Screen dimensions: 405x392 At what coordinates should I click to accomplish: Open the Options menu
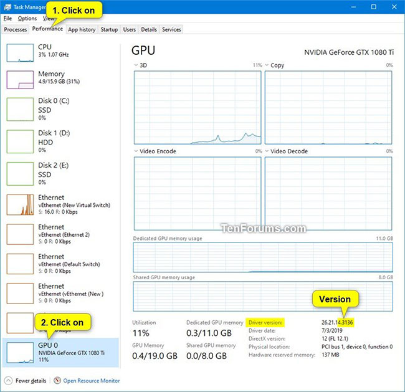(27, 19)
